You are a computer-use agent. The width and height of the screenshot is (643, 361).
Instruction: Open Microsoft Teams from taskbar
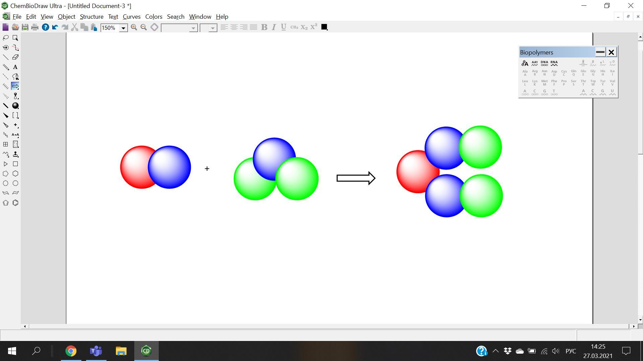coord(96,351)
